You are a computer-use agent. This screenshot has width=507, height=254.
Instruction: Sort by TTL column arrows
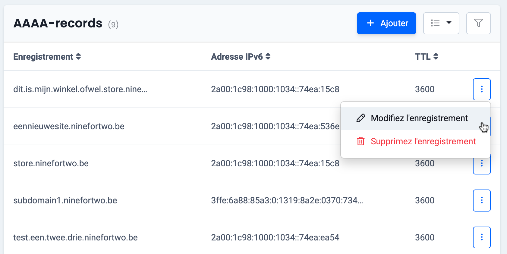(x=436, y=56)
